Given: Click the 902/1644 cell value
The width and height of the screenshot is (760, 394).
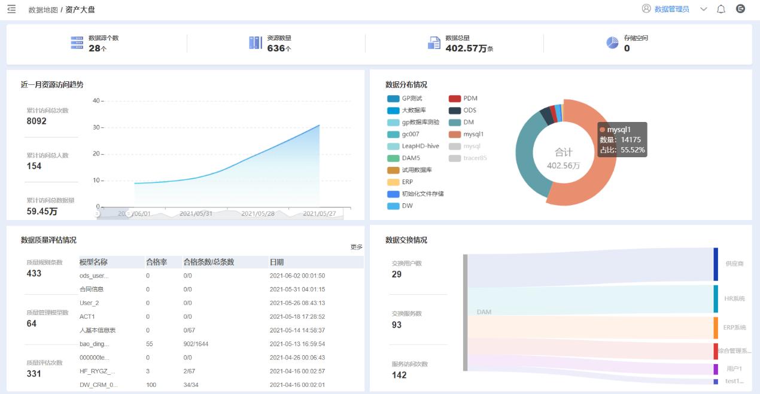Looking at the screenshot, I should [x=195, y=344].
